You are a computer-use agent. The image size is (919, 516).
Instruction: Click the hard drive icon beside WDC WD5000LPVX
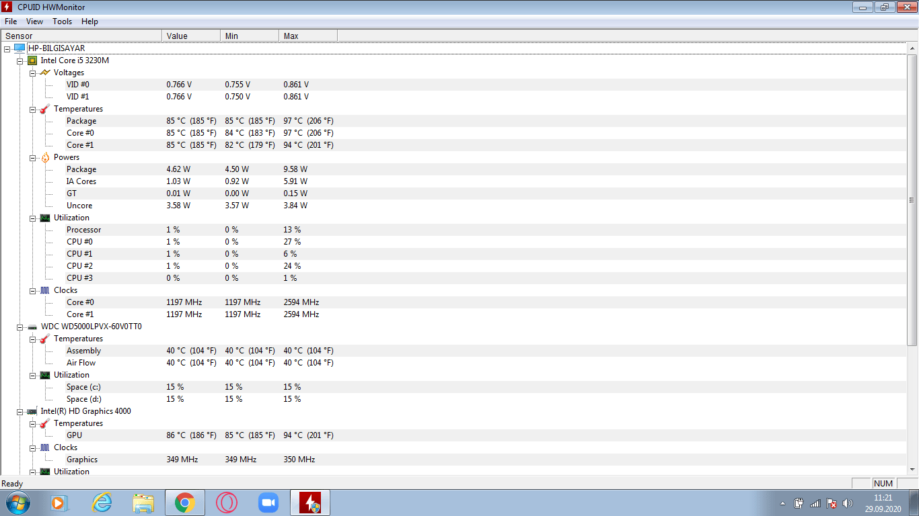point(32,327)
